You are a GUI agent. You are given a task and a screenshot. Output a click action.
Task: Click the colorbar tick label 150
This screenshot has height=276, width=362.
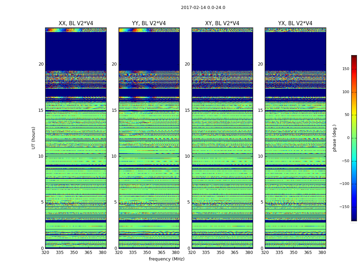[x=345, y=69]
